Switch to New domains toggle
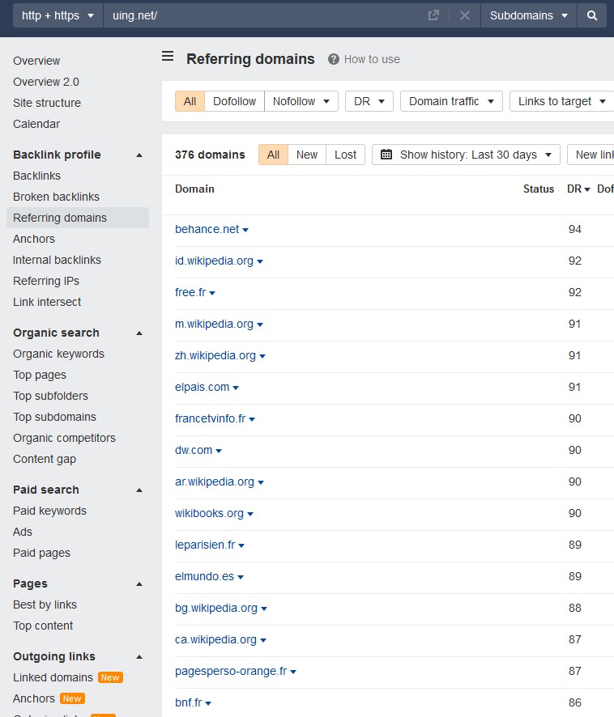 click(307, 155)
